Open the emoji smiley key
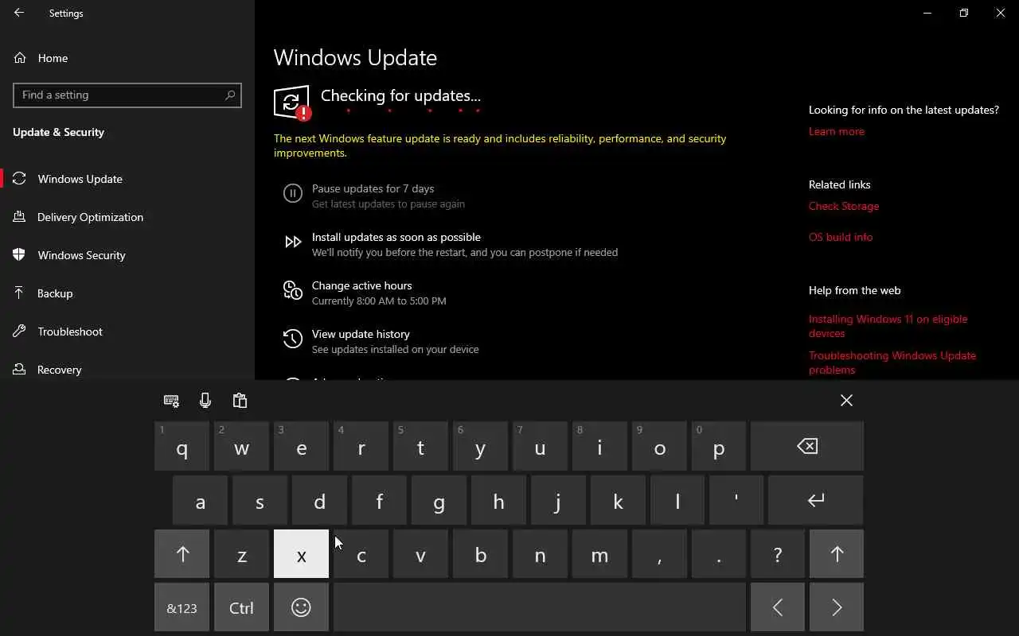Image resolution: width=1019 pixels, height=636 pixels. (x=301, y=607)
